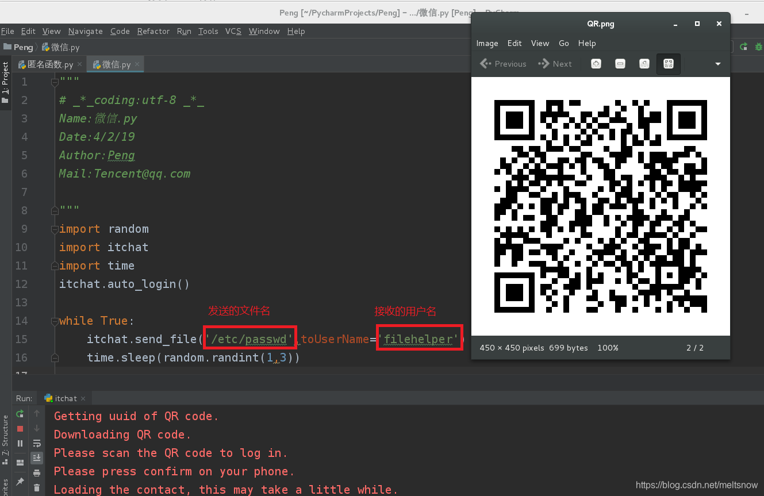The image size is (764, 496).
Task: Stop the running itchat process
Action: click(x=20, y=429)
